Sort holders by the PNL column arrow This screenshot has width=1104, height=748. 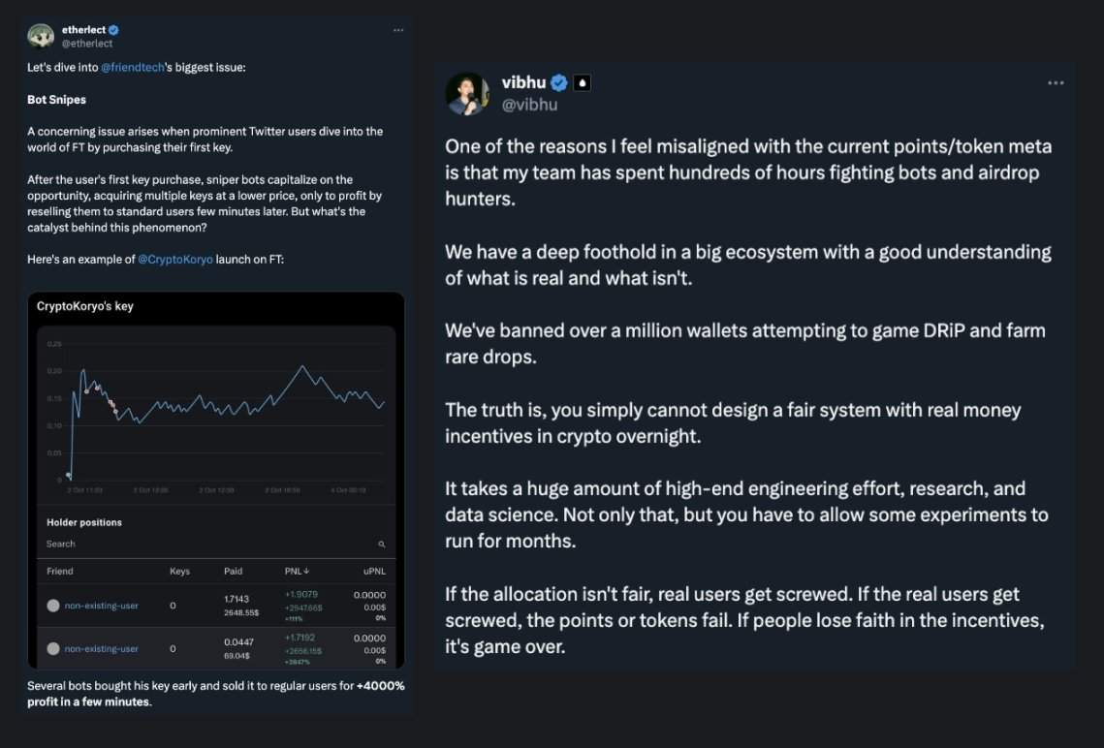[x=306, y=572]
